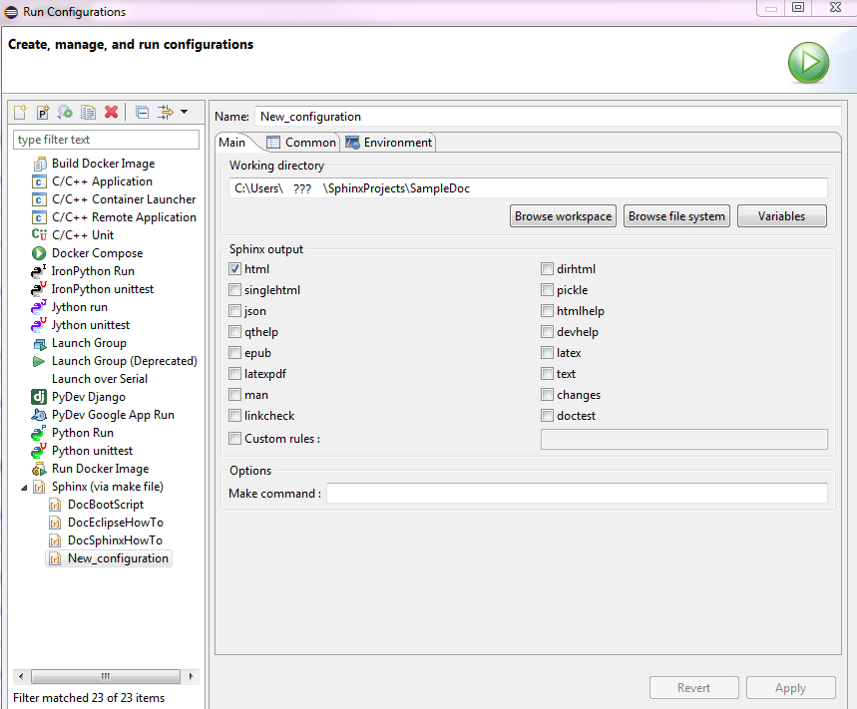This screenshot has height=709, width=857.
Task: Click the Revert button
Action: [x=694, y=688]
